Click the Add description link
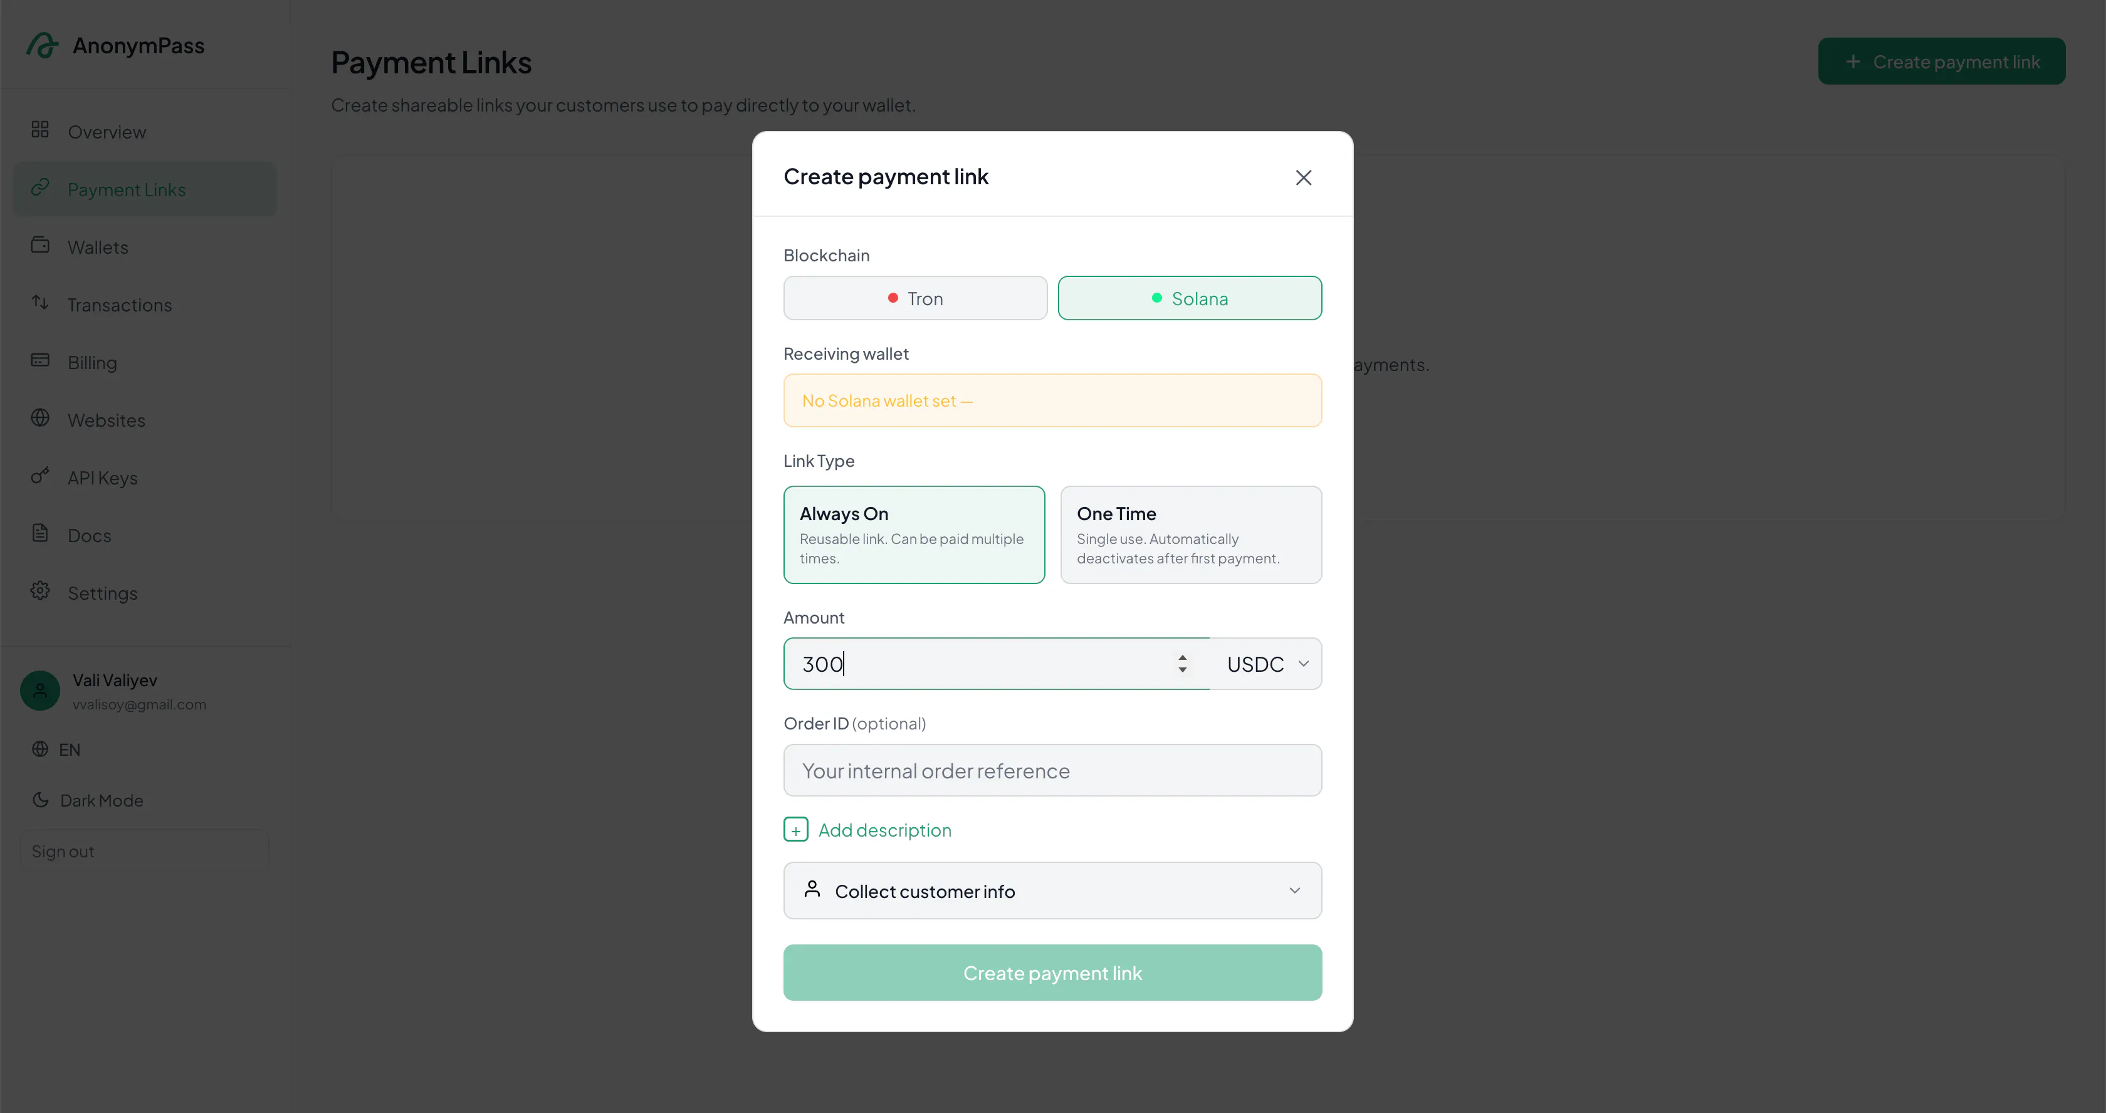Image resolution: width=2106 pixels, height=1113 pixels. [884, 830]
